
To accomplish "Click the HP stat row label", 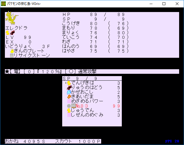I will (66, 15).
